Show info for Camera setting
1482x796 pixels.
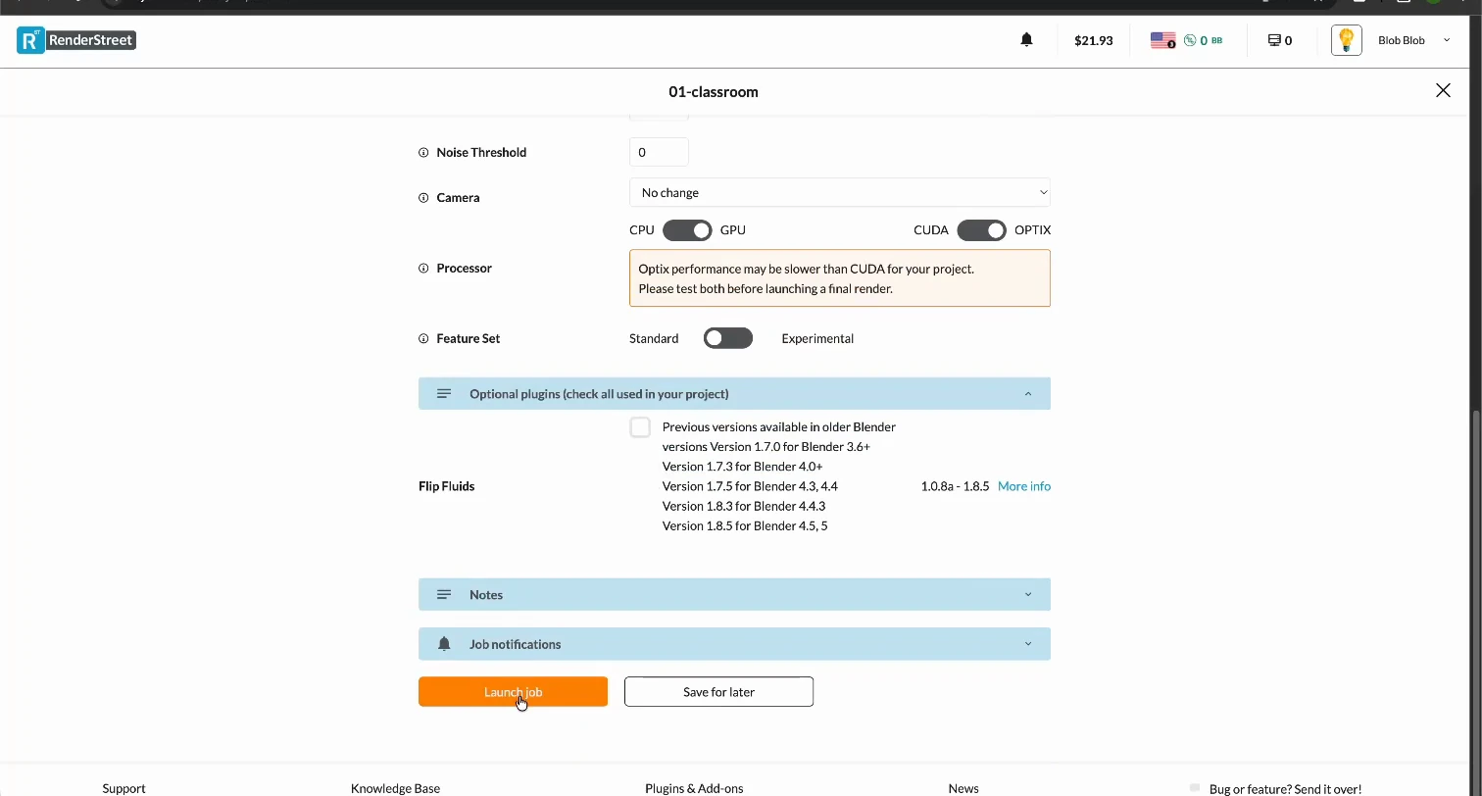tap(423, 198)
